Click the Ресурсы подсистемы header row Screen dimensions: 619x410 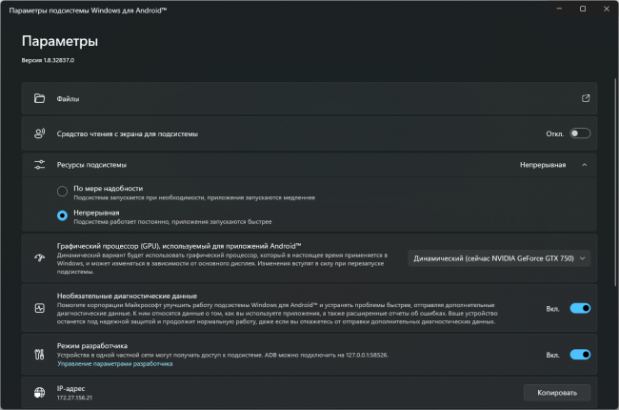click(x=309, y=165)
